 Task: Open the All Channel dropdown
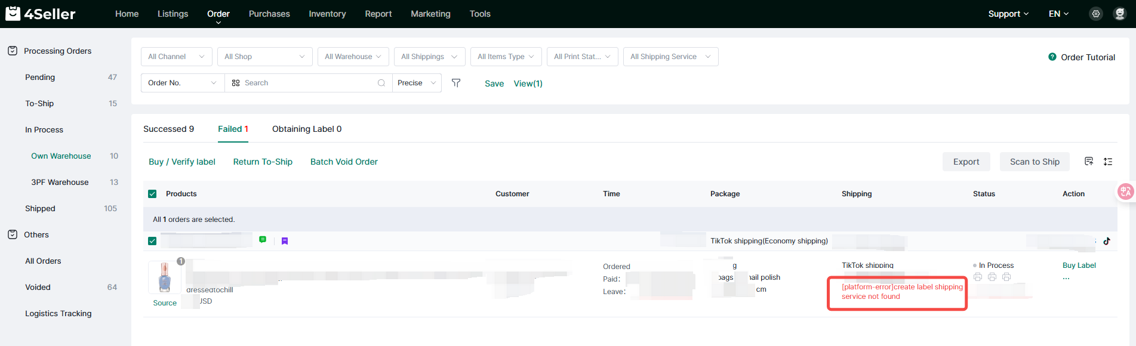176,57
